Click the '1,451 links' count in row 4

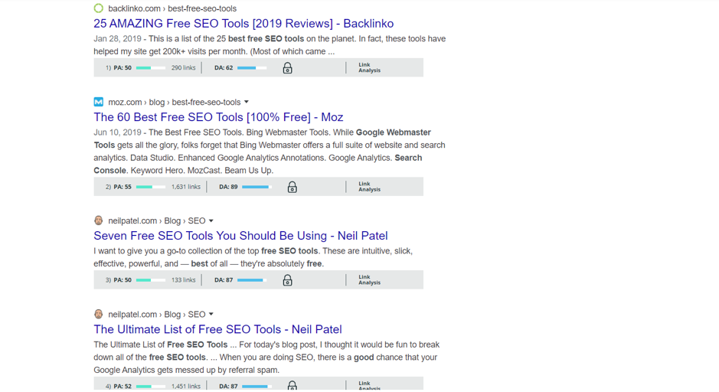pyautogui.click(x=186, y=386)
